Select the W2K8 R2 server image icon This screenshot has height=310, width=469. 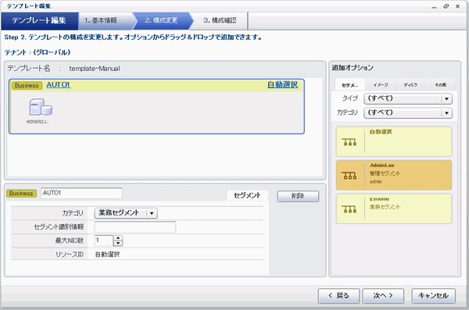[41, 107]
